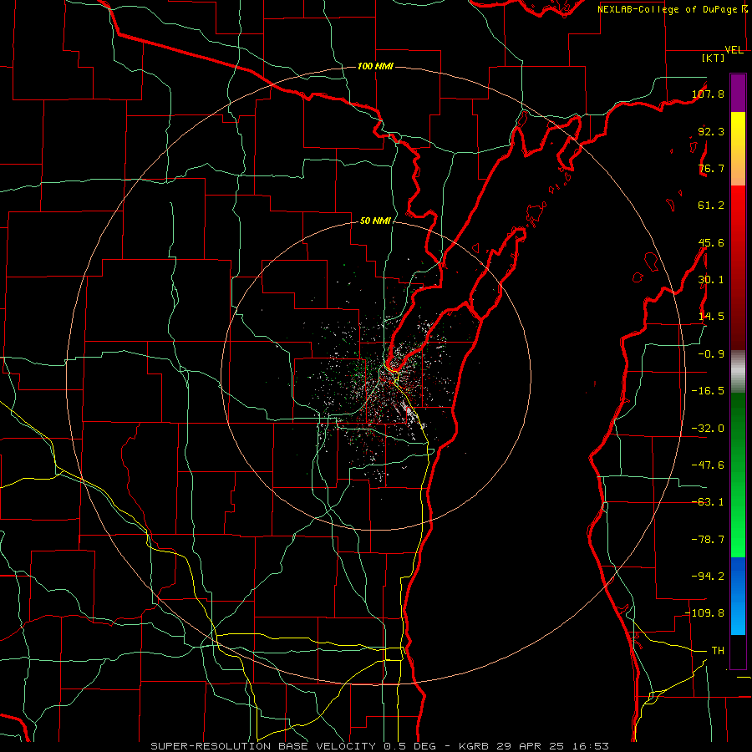The width and height of the screenshot is (752, 752).
Task: Click the -16.5 velocity scale value
Action: [x=708, y=391]
